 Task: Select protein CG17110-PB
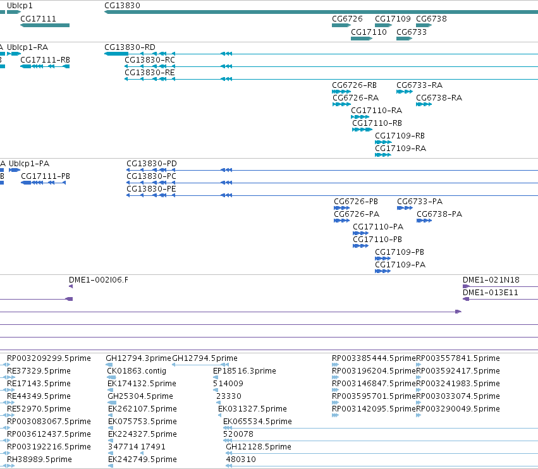pyautogui.click(x=377, y=239)
